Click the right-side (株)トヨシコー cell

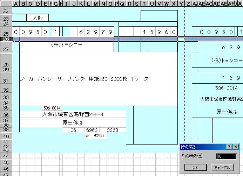point(227,60)
